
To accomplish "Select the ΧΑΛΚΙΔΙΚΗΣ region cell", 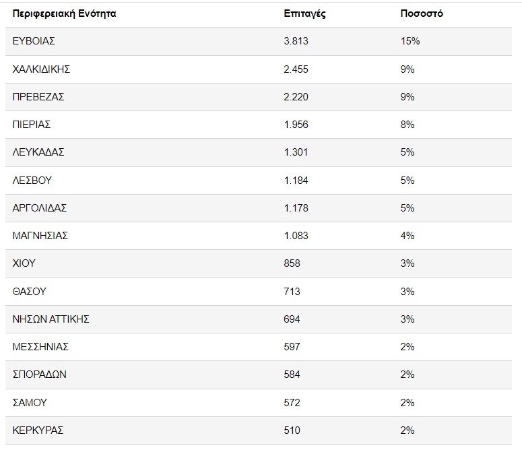I will [x=42, y=69].
